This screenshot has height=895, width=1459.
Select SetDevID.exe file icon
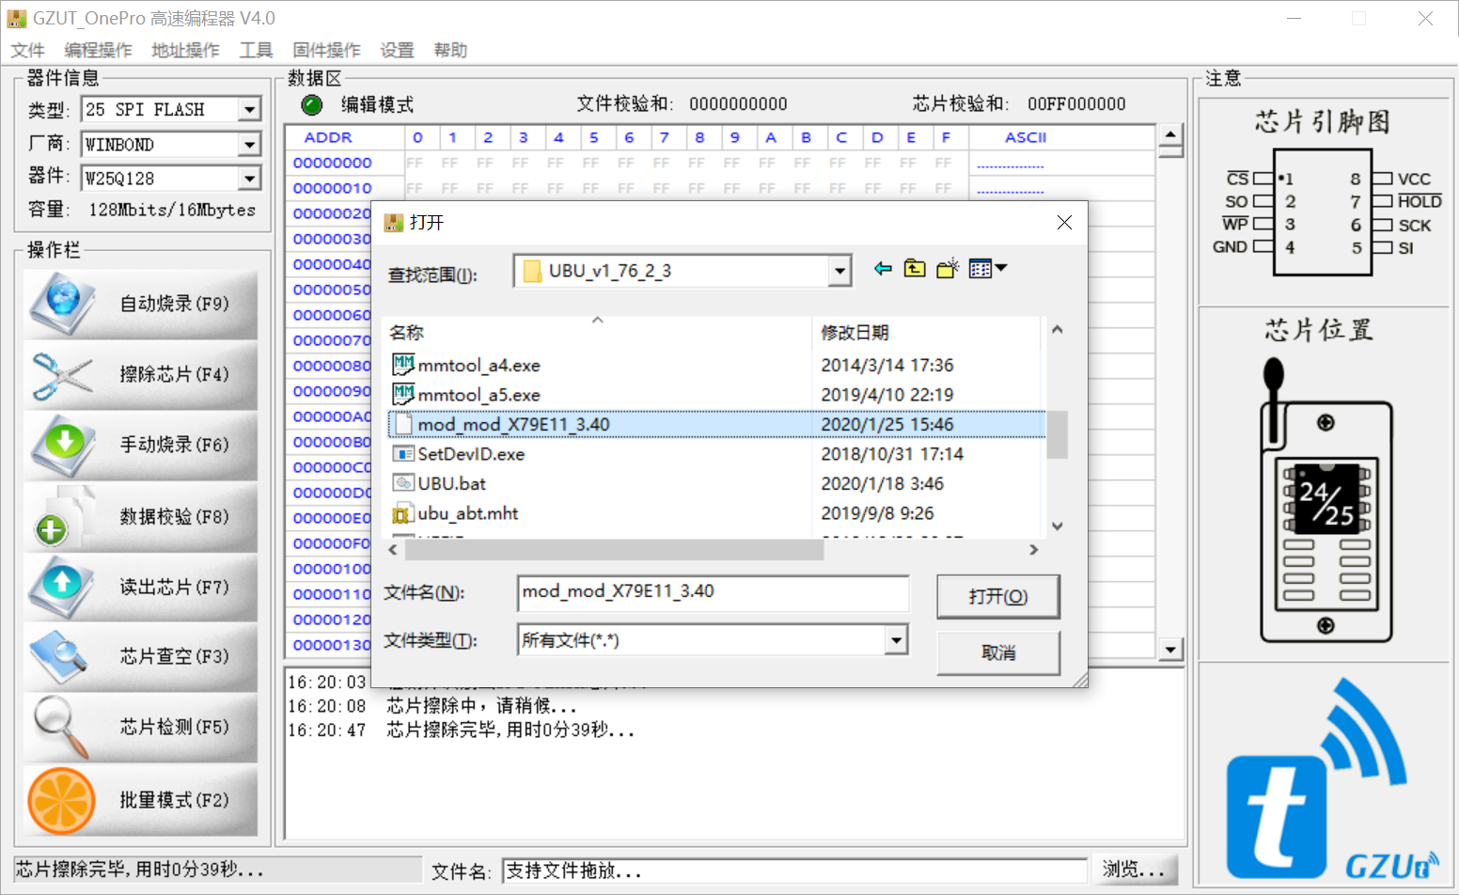403,454
